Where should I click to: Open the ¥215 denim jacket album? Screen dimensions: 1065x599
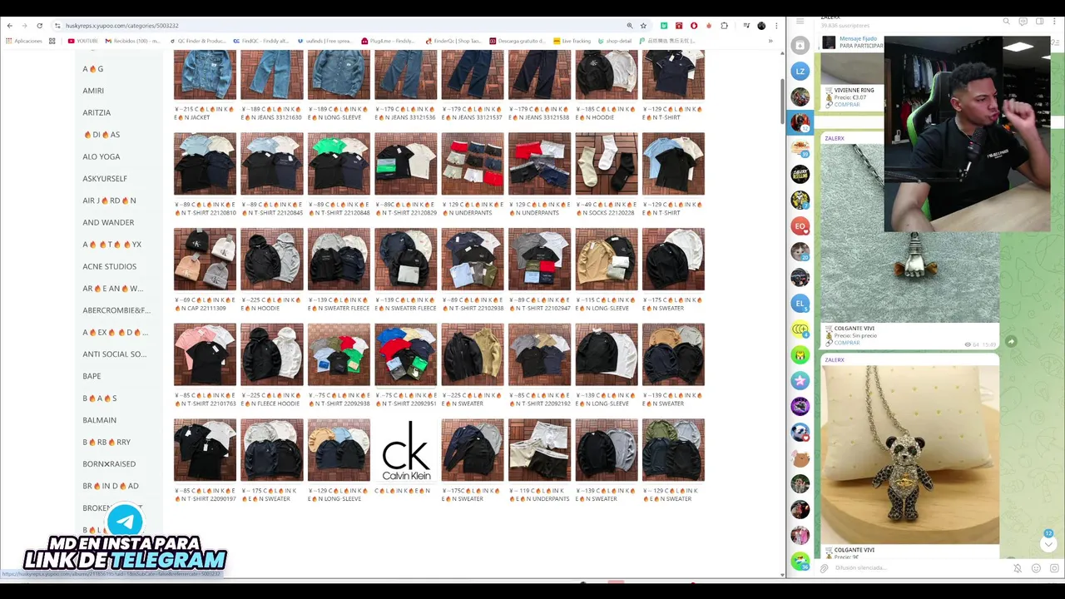tap(205, 75)
